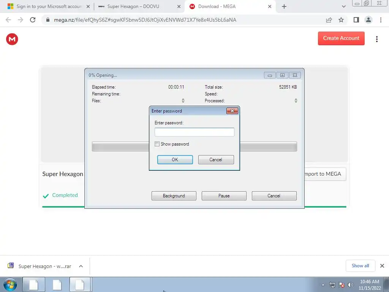Image resolution: width=389 pixels, height=292 pixels.
Task: View site lock information icon
Action: click(x=48, y=20)
